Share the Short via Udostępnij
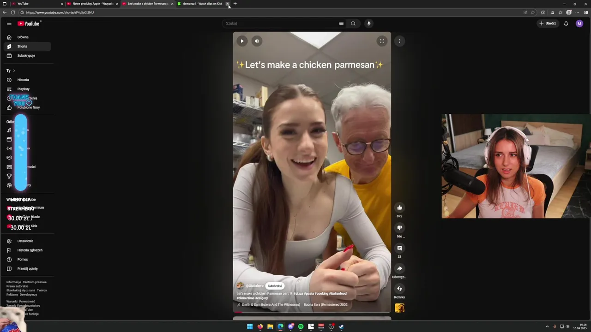Viewport: 591px width, 332px height. click(x=399, y=268)
